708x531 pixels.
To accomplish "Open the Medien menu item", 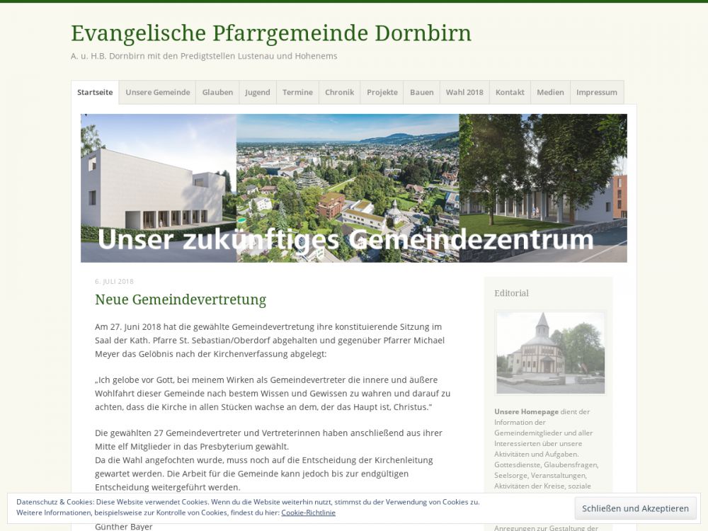I will pos(550,92).
